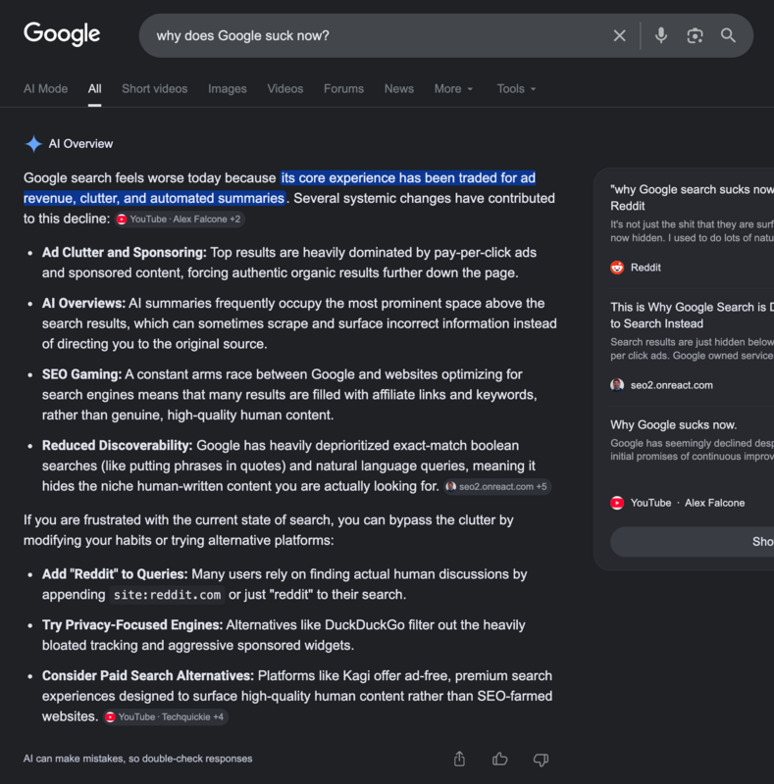Start voice search with microphone icon
The image size is (774, 784).
click(x=661, y=35)
